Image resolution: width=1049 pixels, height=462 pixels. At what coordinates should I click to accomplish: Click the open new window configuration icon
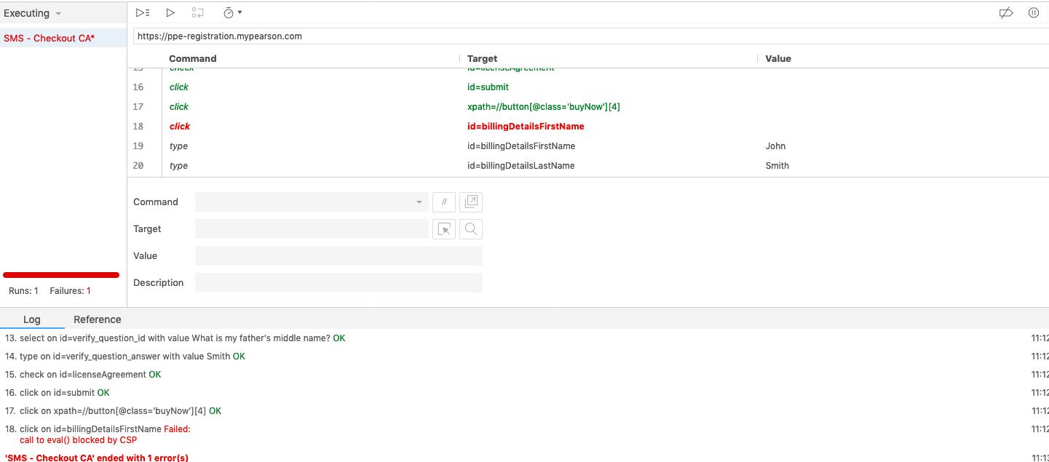471,202
